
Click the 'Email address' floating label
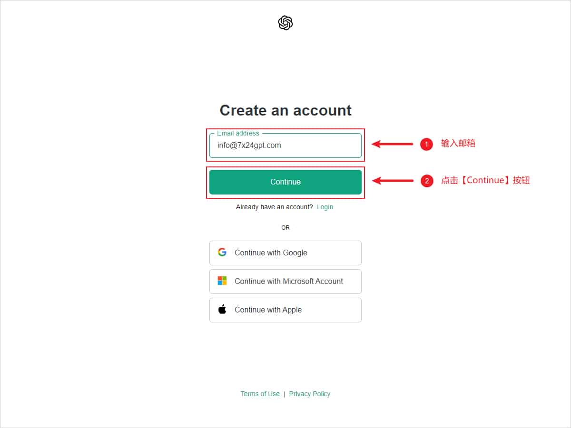pyautogui.click(x=238, y=133)
